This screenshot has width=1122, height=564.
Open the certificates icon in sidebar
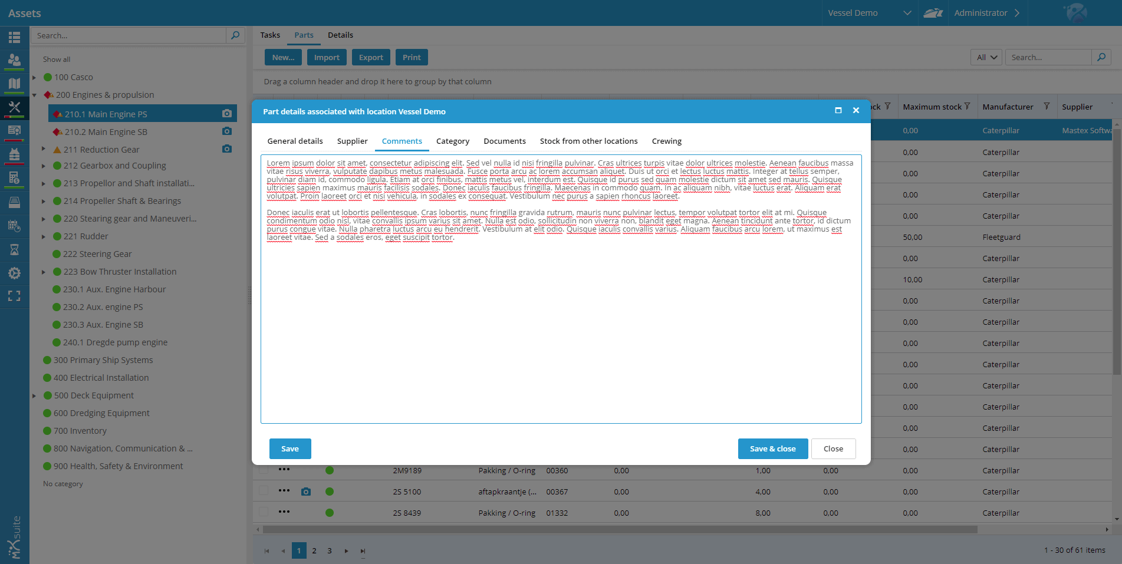click(14, 130)
